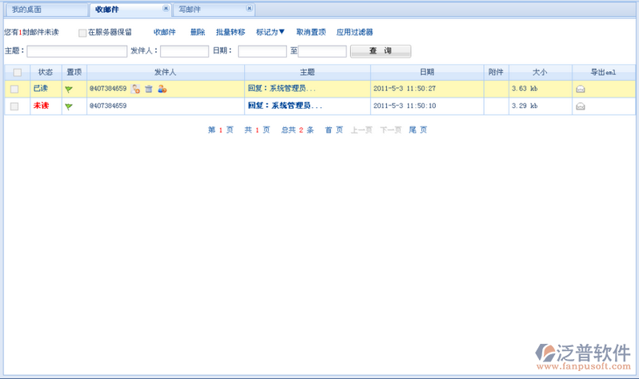Toggle the 在服务器保留 checkbox
Screen dimensions: 639x379
click(x=82, y=33)
